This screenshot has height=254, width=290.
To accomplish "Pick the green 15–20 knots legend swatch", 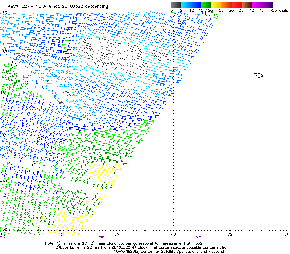I will tap(206, 5).
